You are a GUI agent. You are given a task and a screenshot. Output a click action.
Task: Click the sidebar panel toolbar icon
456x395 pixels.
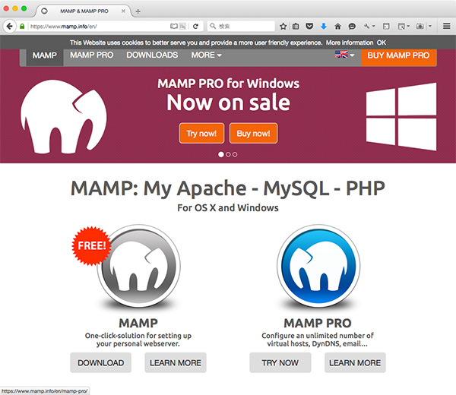(386, 27)
